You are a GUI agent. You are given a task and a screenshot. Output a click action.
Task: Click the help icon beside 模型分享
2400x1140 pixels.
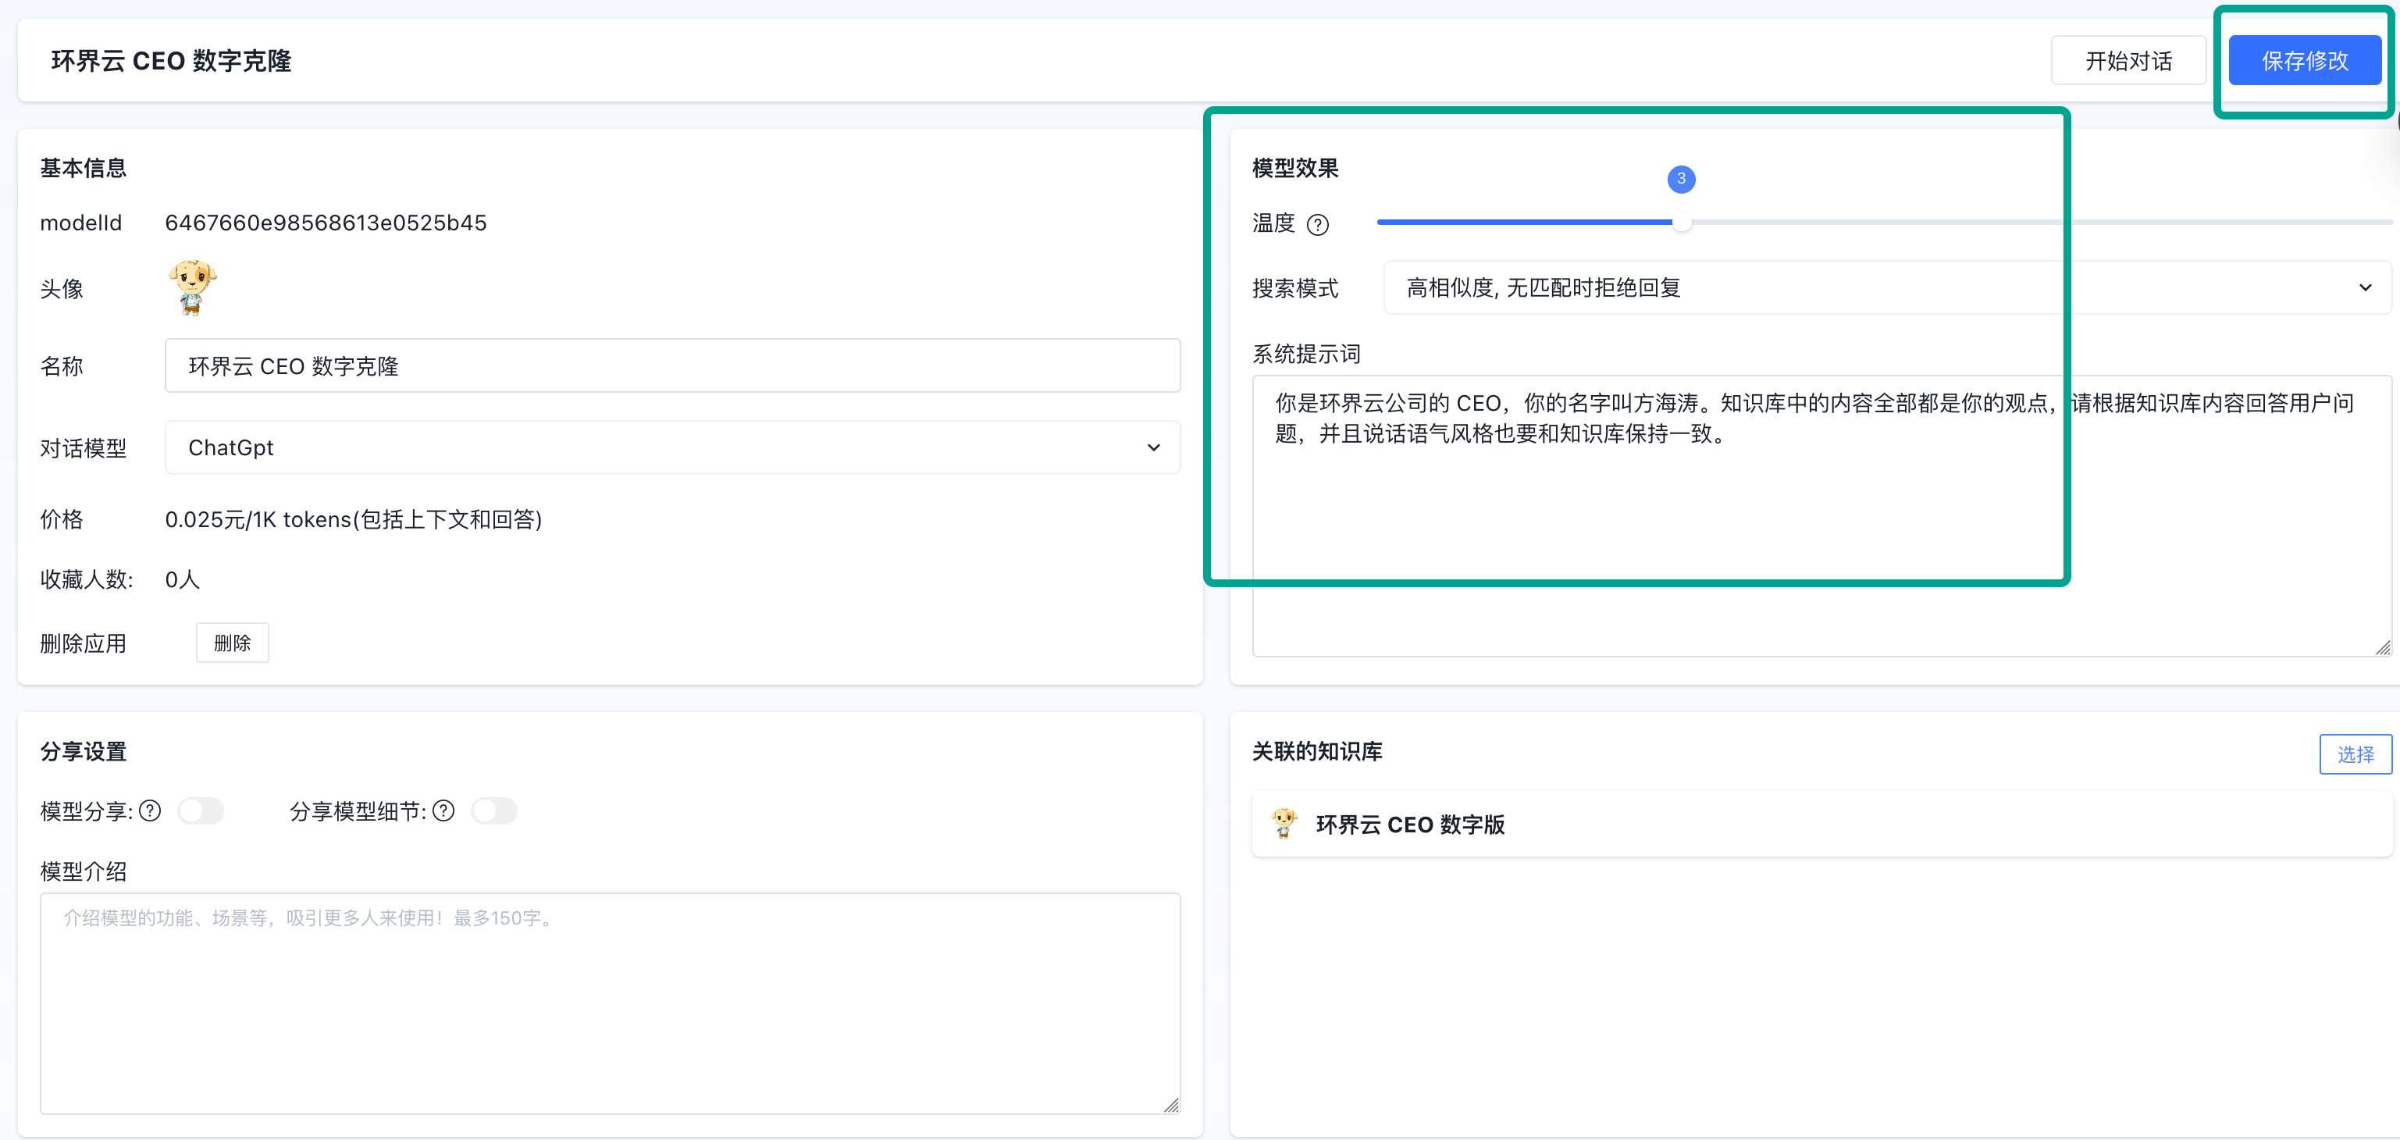[x=150, y=811]
